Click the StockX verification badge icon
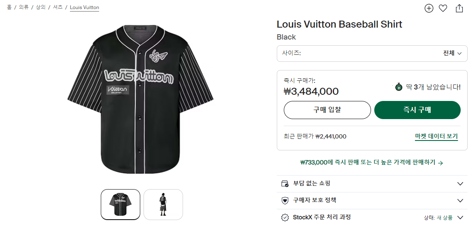 pos(285,217)
